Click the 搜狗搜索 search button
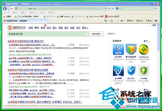The width and height of the screenshot is (162, 111). pos(96,34)
